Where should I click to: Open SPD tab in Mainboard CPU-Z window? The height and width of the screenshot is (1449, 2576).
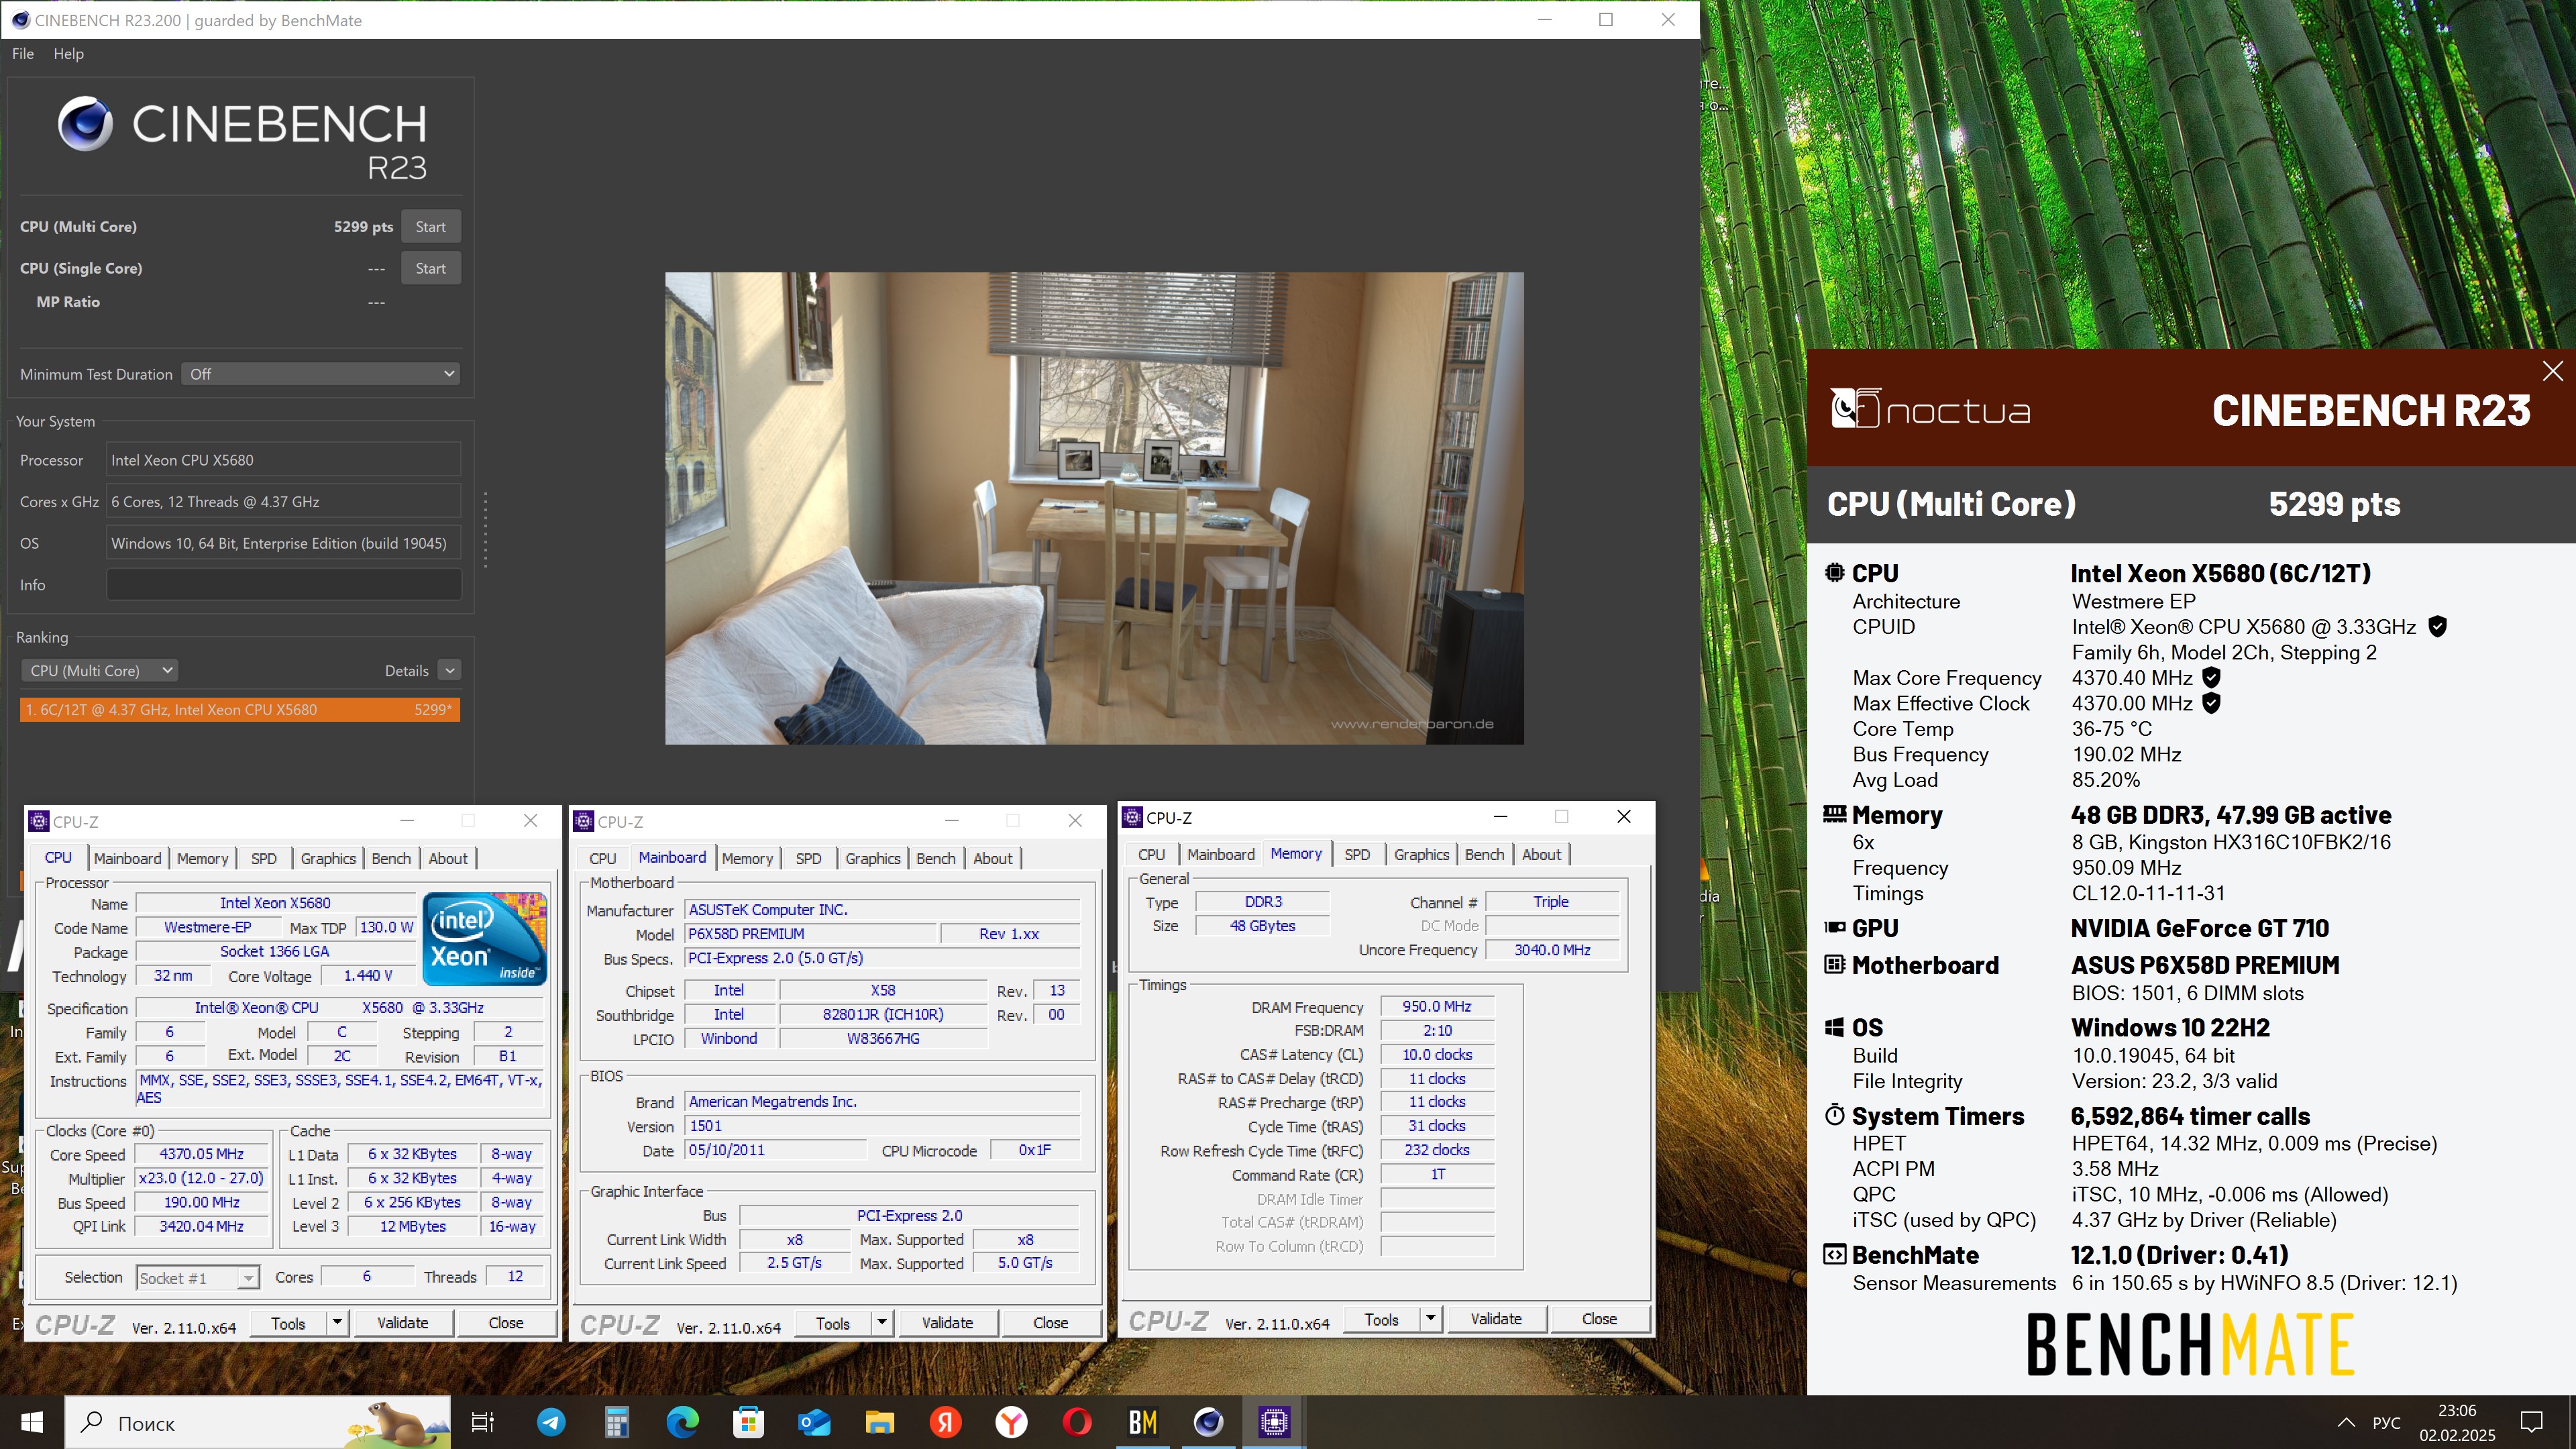[x=808, y=858]
